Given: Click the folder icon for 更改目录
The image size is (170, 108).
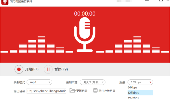Looking at the screenshot, I should (x=72, y=91).
